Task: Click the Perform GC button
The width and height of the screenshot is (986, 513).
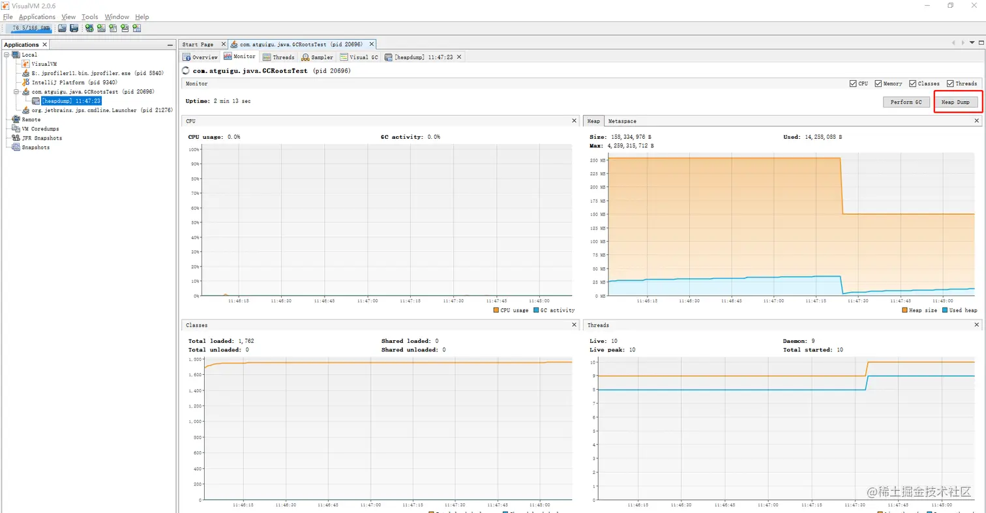Action: 906,102
